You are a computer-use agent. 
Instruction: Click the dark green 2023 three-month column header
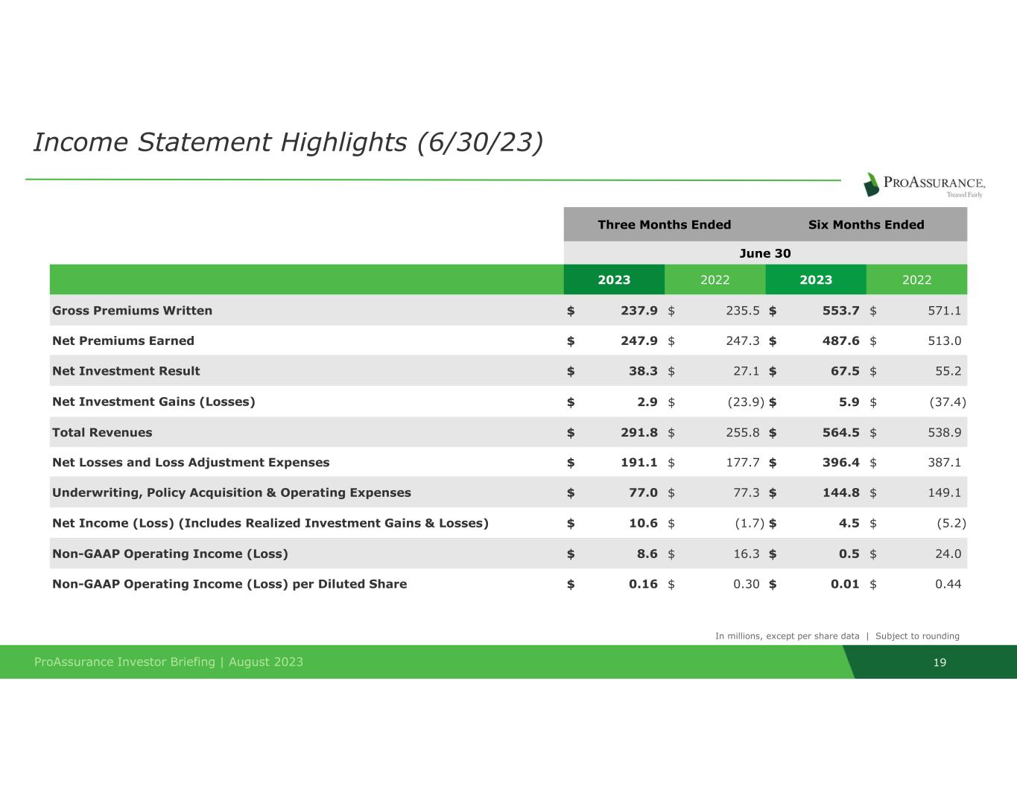tap(614, 280)
